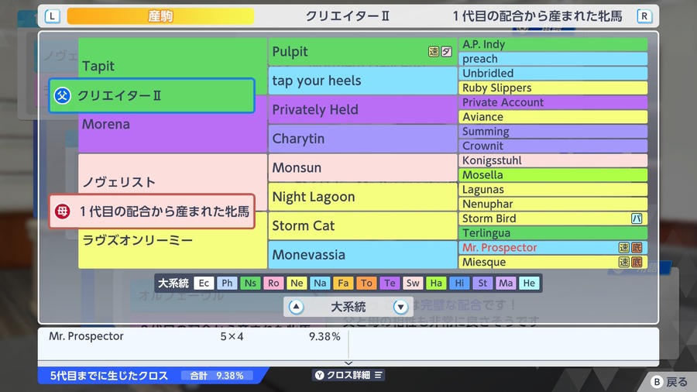Click Miesque's 底 factor icon
The width and height of the screenshot is (697, 392).
(637, 262)
